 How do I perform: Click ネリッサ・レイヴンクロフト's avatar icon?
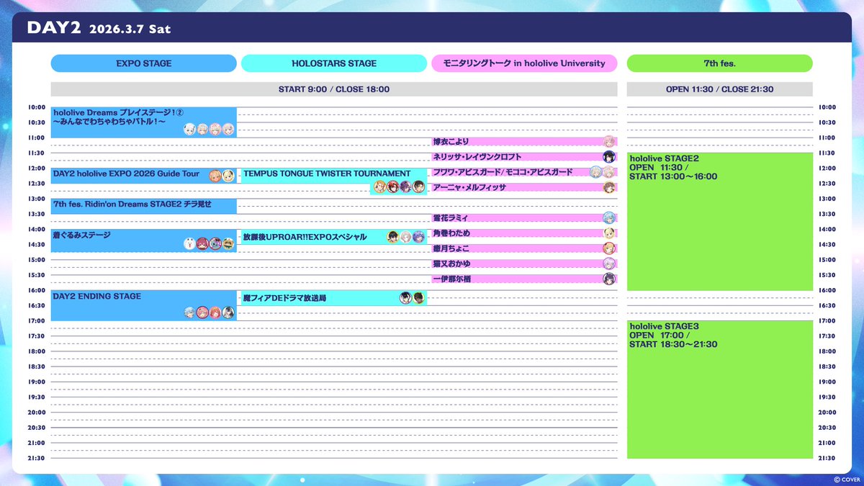[x=609, y=157]
